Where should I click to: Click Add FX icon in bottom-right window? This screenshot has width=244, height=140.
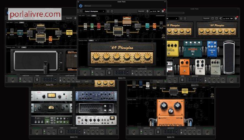[x=212, y=94]
